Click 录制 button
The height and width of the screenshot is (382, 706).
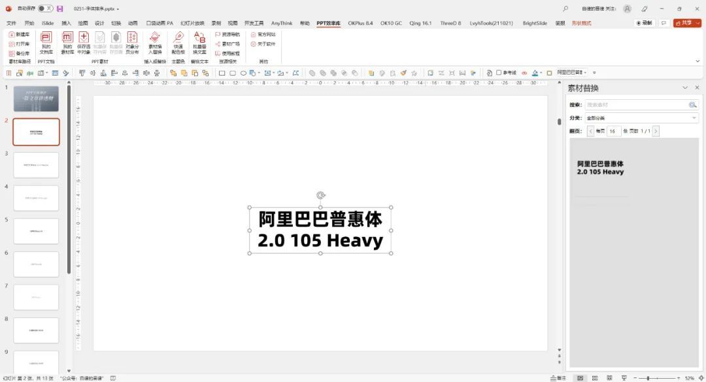click(x=644, y=23)
